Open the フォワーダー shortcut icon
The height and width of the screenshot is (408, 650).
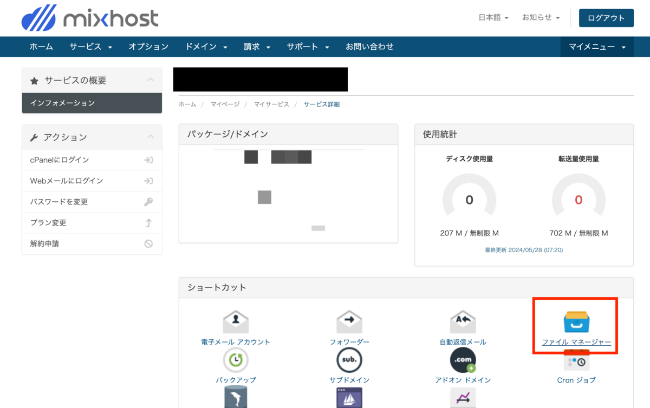tap(349, 320)
